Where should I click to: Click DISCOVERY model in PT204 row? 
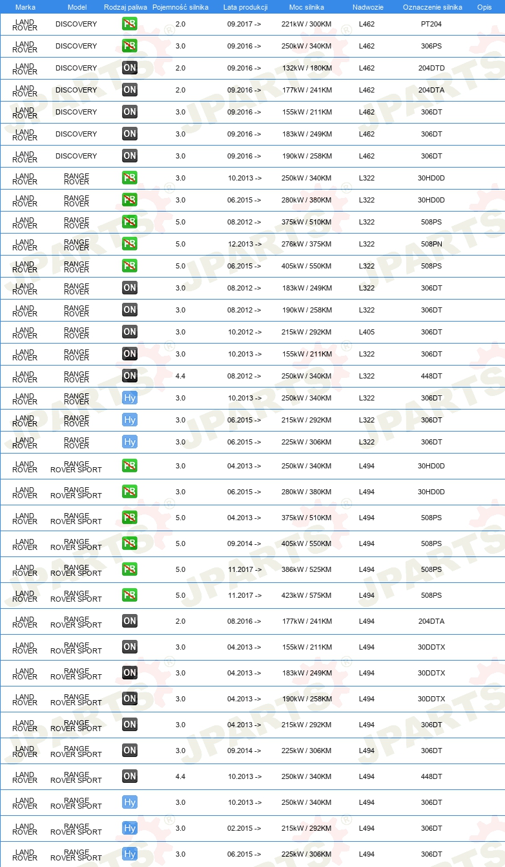coord(76,24)
